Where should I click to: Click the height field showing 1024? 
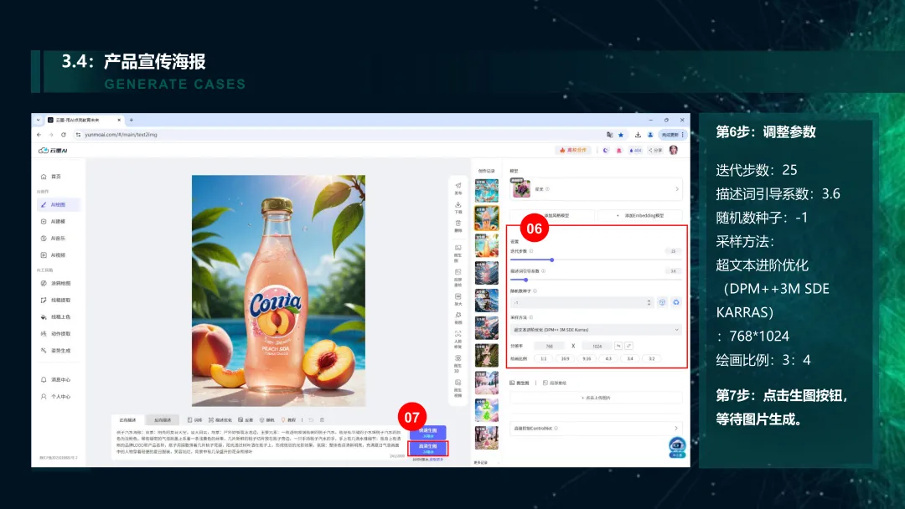coord(597,346)
